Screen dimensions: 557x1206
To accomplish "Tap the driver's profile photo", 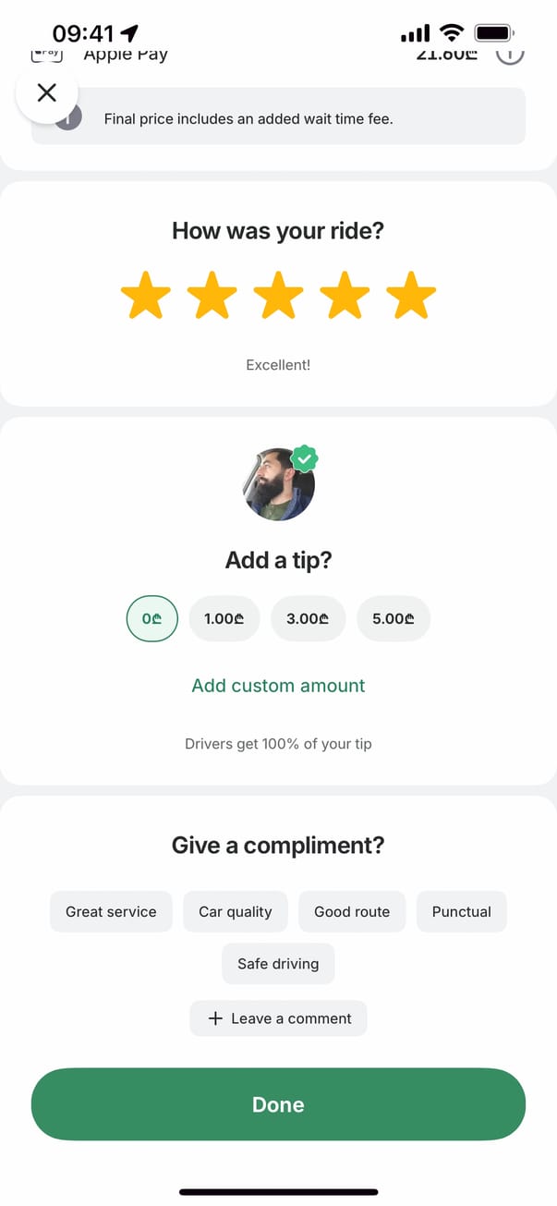I will pos(278,486).
